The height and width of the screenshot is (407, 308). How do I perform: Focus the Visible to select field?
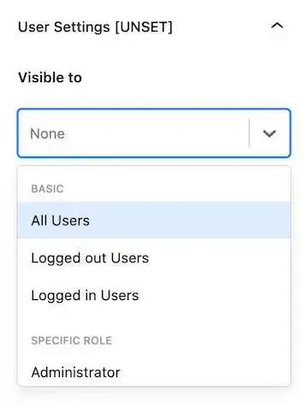(154, 133)
